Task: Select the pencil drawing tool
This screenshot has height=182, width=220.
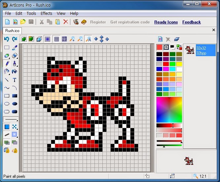Action: [x=7, y=63]
